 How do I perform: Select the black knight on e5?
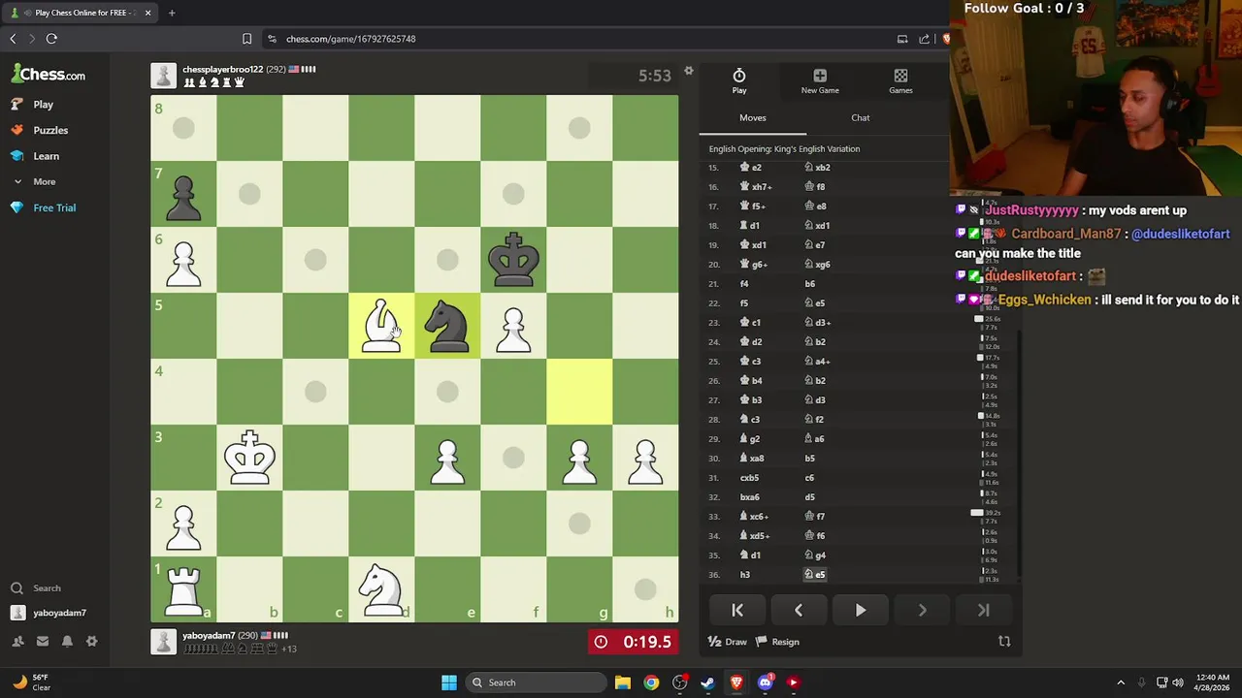(x=447, y=326)
